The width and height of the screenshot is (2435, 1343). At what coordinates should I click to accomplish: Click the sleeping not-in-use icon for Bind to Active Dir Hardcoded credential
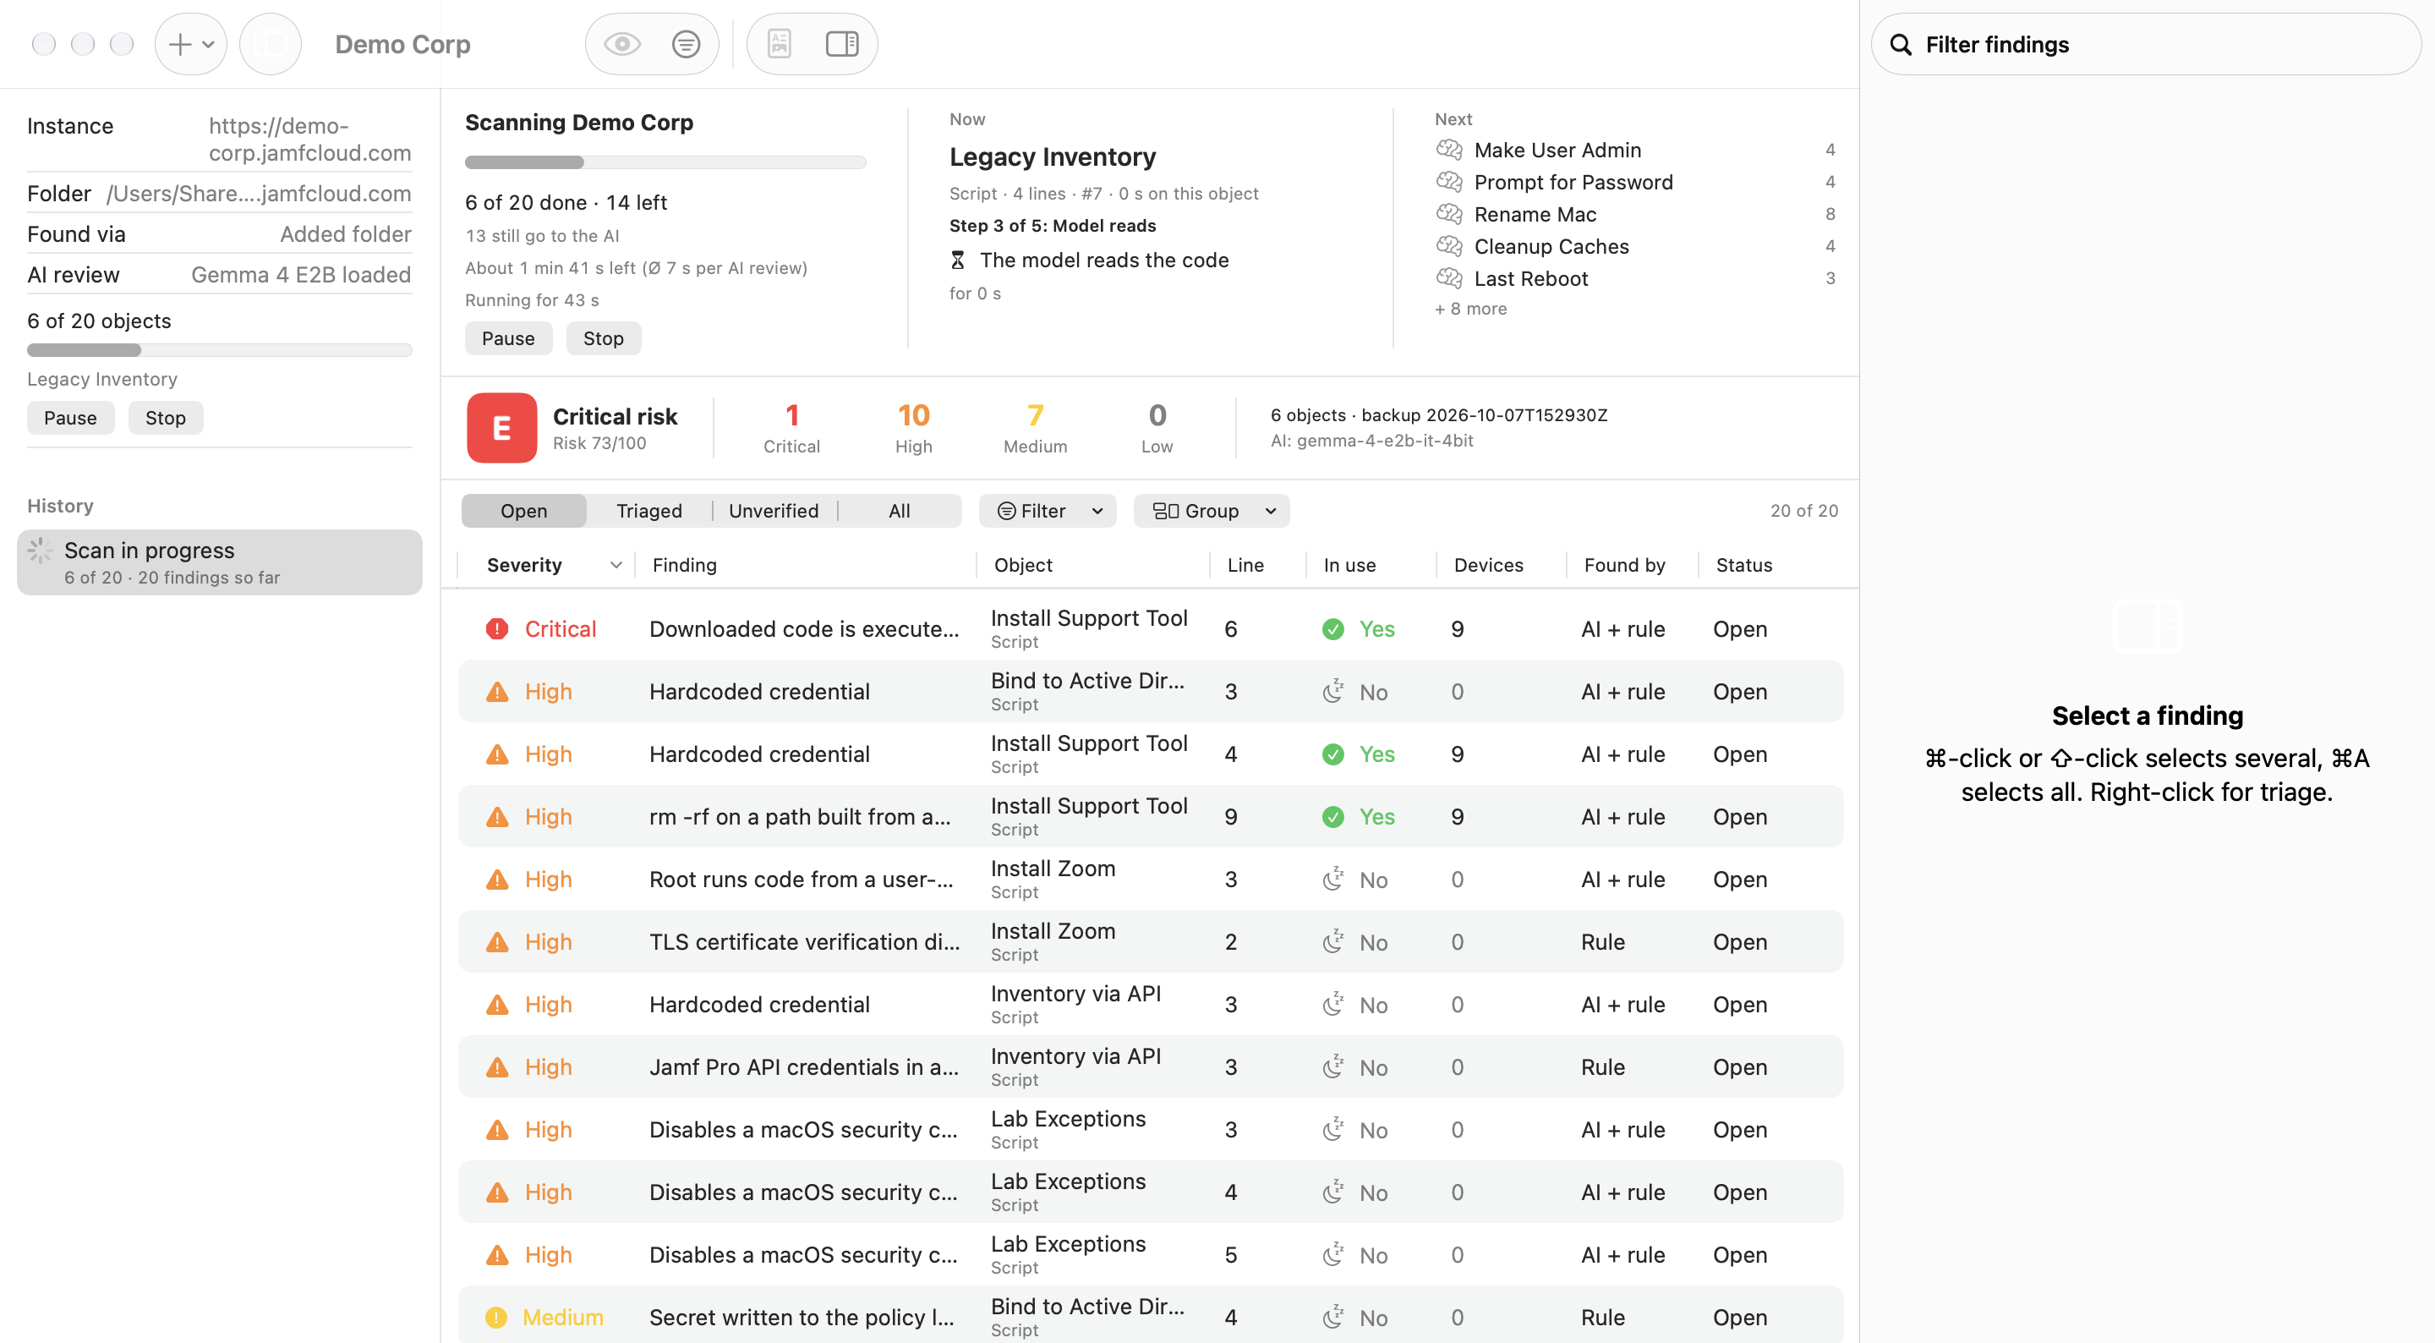[x=1332, y=691]
